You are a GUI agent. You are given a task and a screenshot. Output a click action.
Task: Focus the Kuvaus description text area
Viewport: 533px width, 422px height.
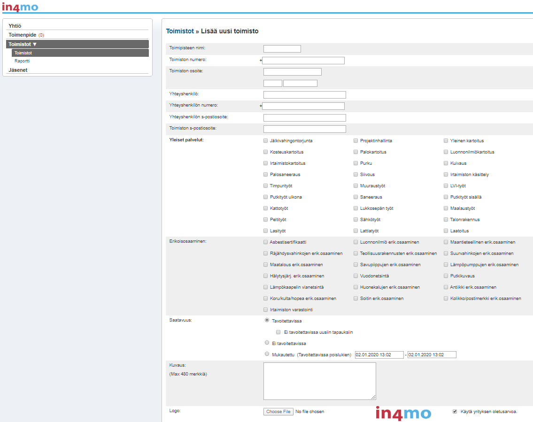(319, 381)
